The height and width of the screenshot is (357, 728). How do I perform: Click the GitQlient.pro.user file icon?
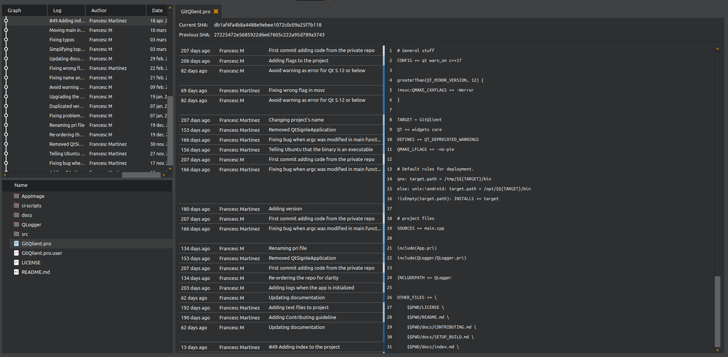16,253
